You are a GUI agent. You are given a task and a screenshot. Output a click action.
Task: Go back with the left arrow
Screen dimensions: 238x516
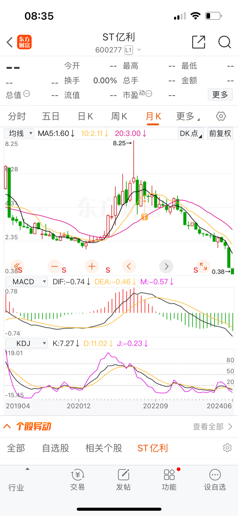point(10,42)
